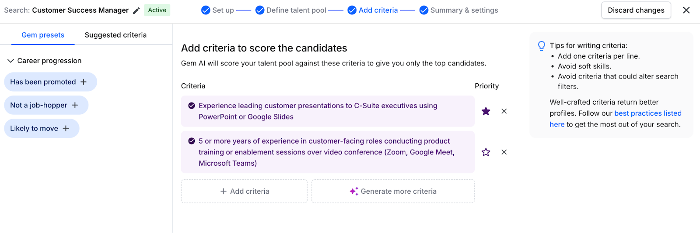
Task: Click the Add criteria button
Action: coord(244,191)
